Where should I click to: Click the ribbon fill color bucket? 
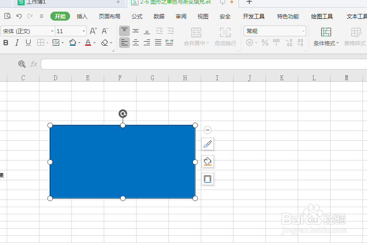tap(73, 43)
